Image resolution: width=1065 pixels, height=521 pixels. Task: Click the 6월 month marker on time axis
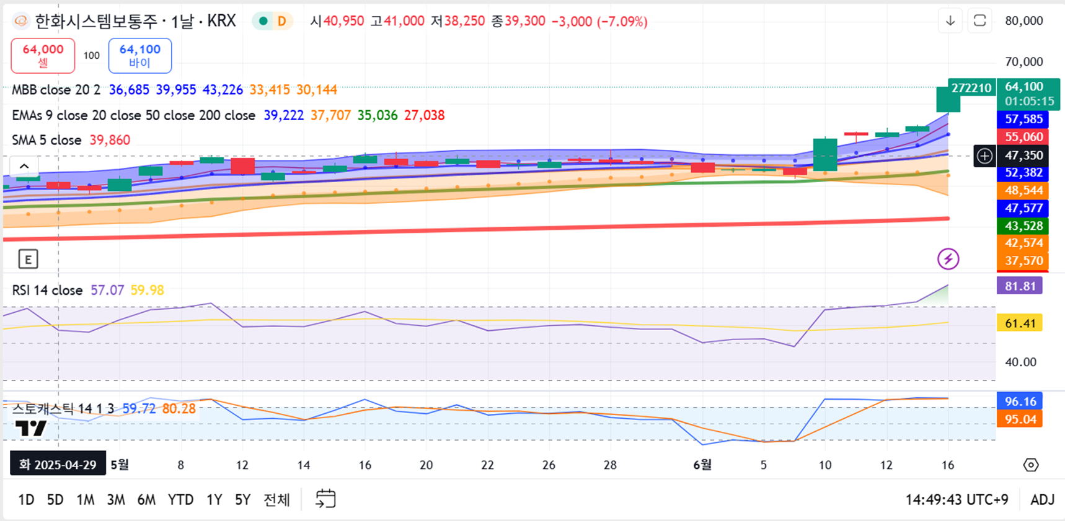(x=702, y=465)
